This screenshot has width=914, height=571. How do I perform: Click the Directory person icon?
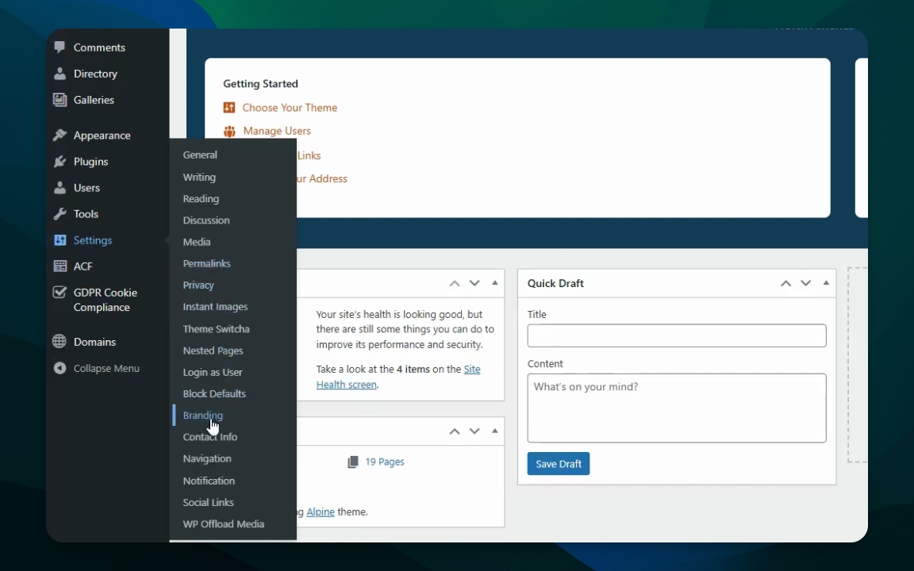60,74
